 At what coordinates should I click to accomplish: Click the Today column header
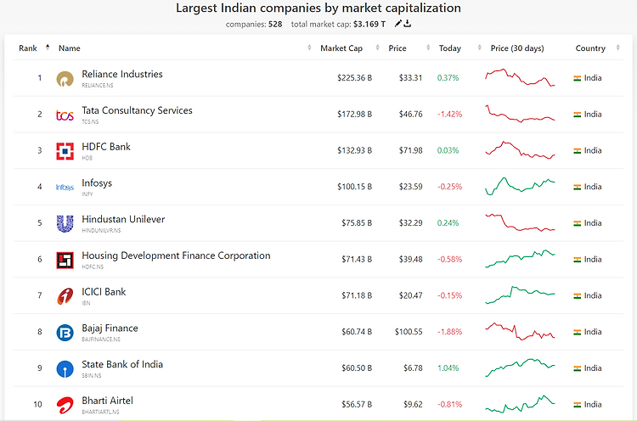(x=449, y=48)
